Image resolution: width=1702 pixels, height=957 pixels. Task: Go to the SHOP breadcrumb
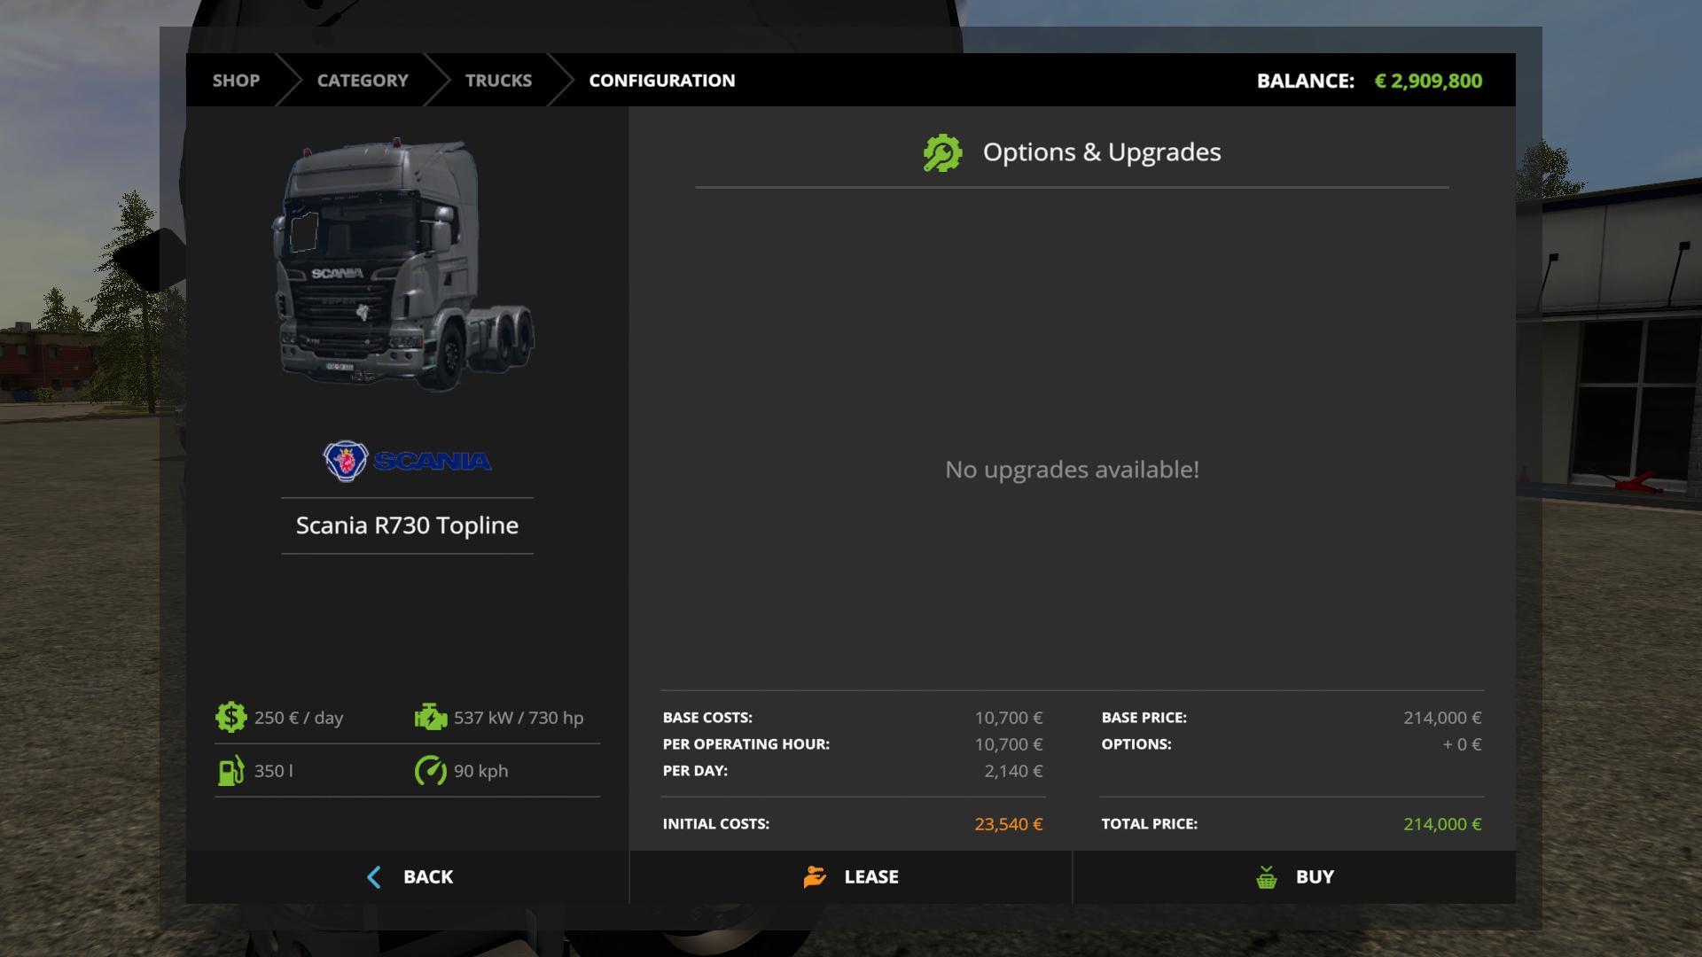[x=236, y=81]
